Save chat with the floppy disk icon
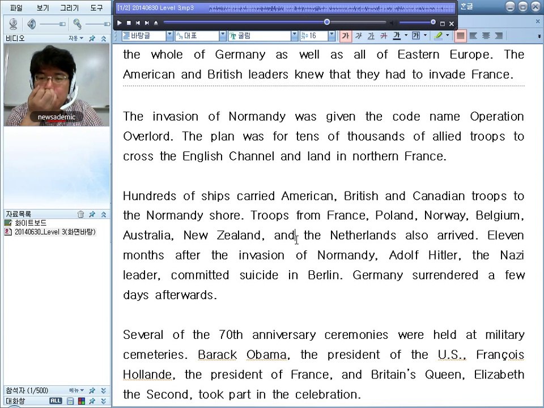Image resolution: width=544 pixels, height=408 pixels. point(70,401)
